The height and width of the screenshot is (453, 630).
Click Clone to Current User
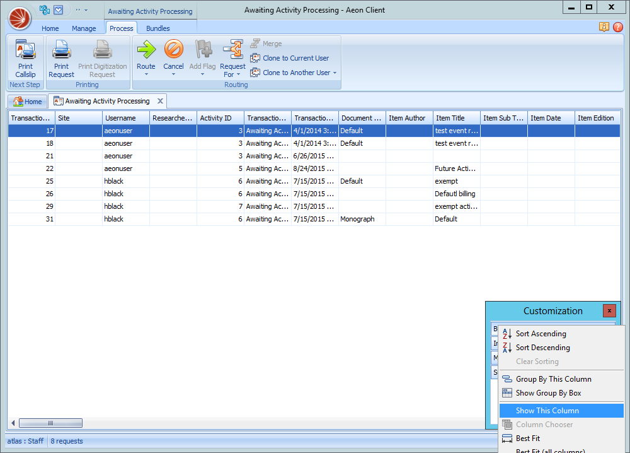pos(295,58)
